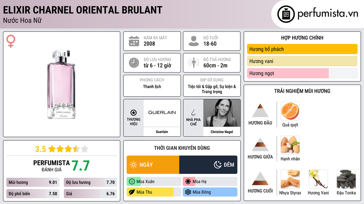The width and height of the screenshot is (364, 204).
Task: Click the green 7.7 Perfumista score
Action: (x=81, y=166)
